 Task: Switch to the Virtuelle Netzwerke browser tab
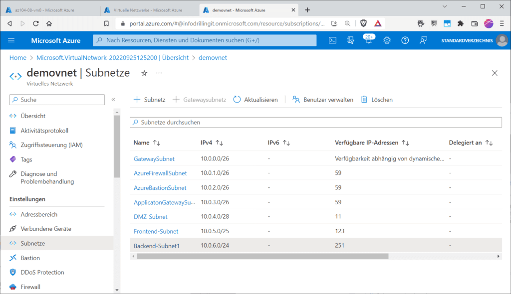(148, 10)
